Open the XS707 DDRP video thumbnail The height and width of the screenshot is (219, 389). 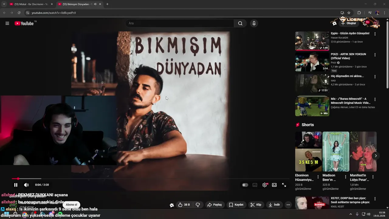tap(312, 203)
